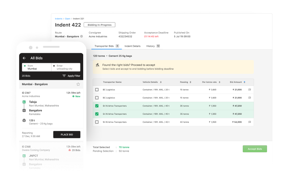Open comment icon for the ₹ 54,000 bid

(x=250, y=122)
